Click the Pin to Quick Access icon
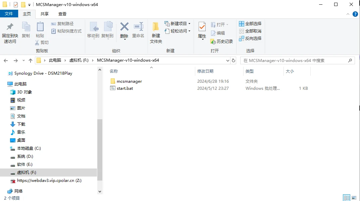Image resolution: width=360 pixels, height=201 pixels. point(10,33)
